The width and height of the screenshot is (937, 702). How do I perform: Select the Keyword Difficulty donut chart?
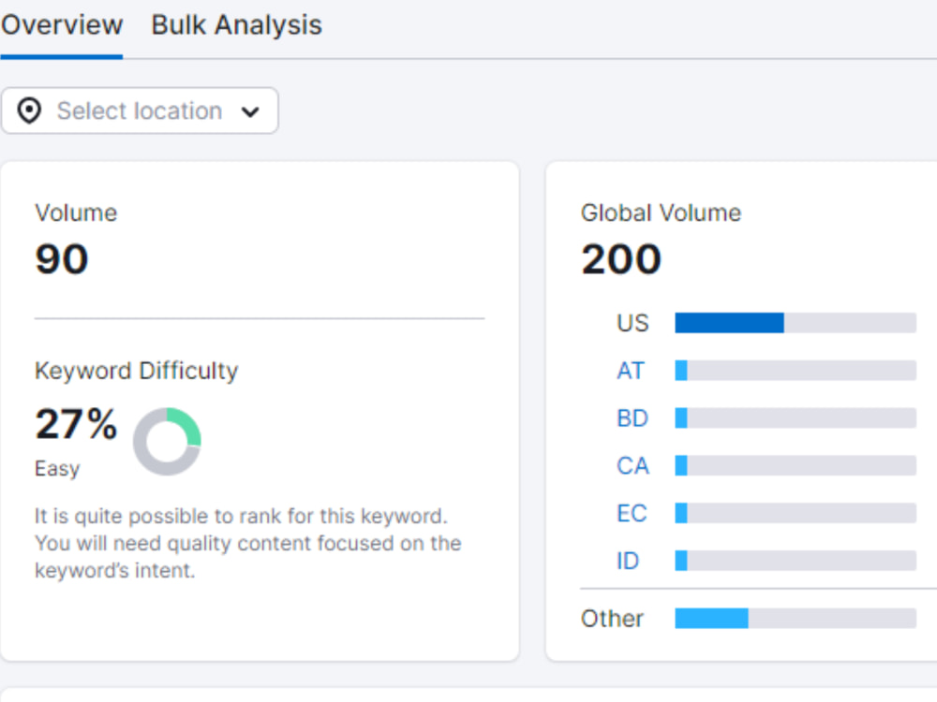(167, 440)
